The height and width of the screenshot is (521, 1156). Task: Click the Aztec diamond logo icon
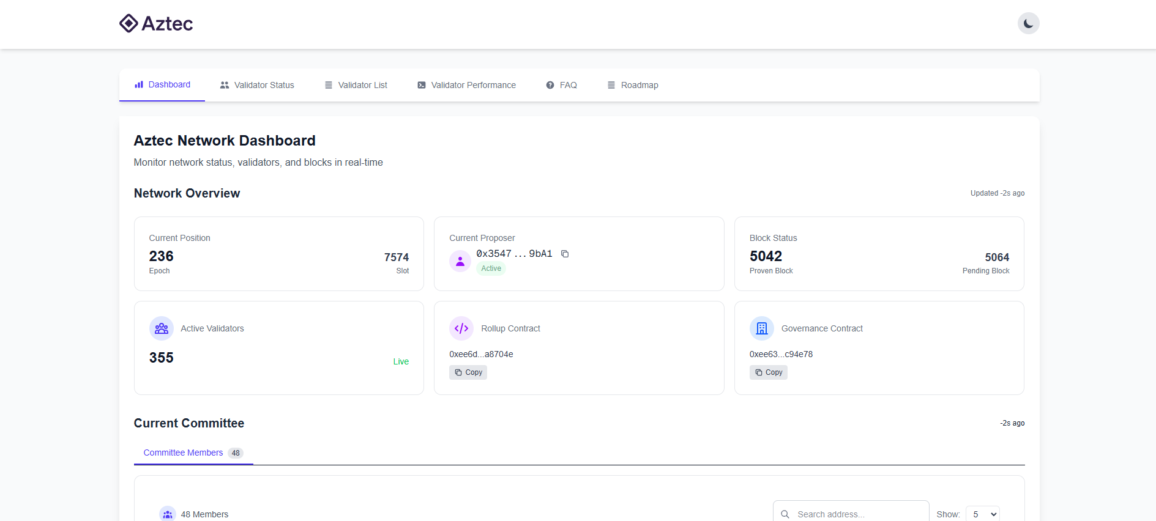point(129,23)
